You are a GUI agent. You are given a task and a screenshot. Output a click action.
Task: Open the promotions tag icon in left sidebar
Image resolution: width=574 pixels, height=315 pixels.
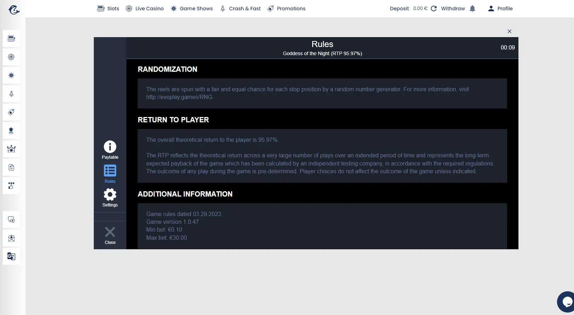click(x=11, y=112)
